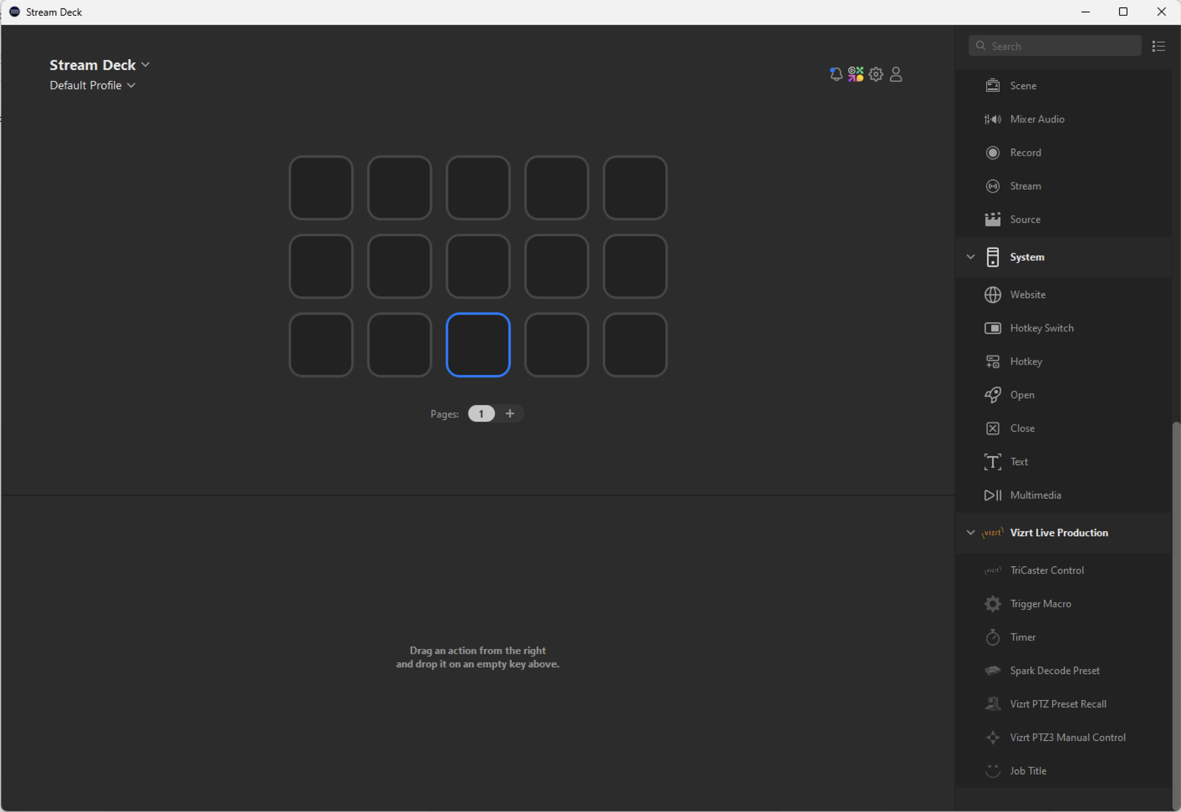1181x812 pixels.
Task: Collapse the Vizrt Live Production category
Action: (x=971, y=532)
